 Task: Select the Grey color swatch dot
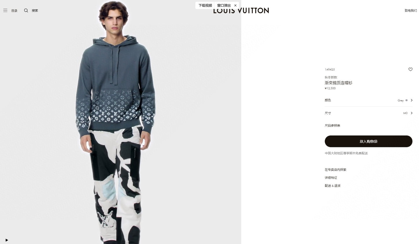pos(407,100)
